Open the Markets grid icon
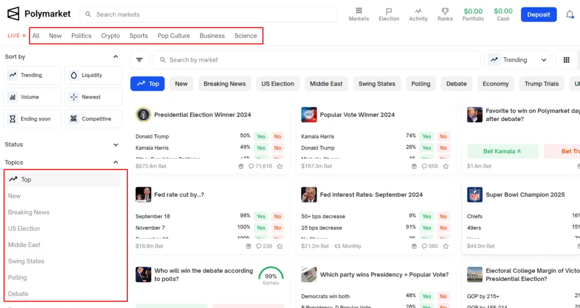580x308 pixels. point(359,11)
